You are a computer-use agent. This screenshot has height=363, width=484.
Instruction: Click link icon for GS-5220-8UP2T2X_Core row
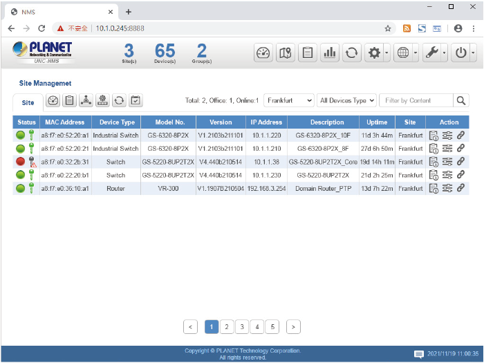click(460, 161)
